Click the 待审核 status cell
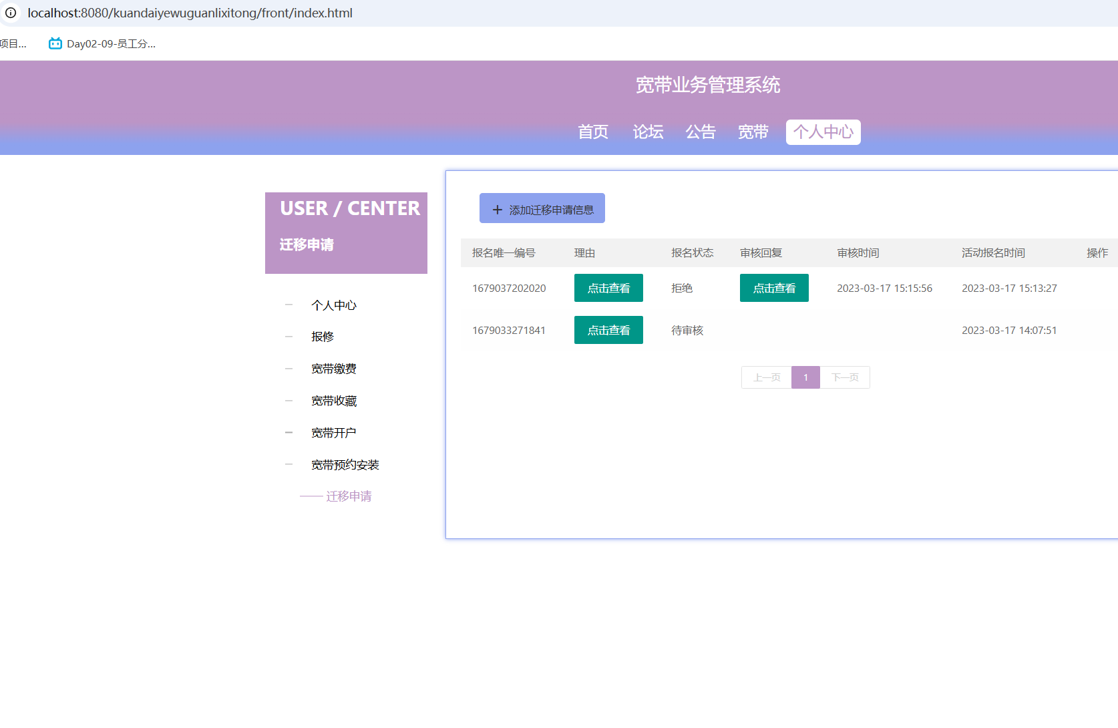The image size is (1118, 728). coord(687,330)
